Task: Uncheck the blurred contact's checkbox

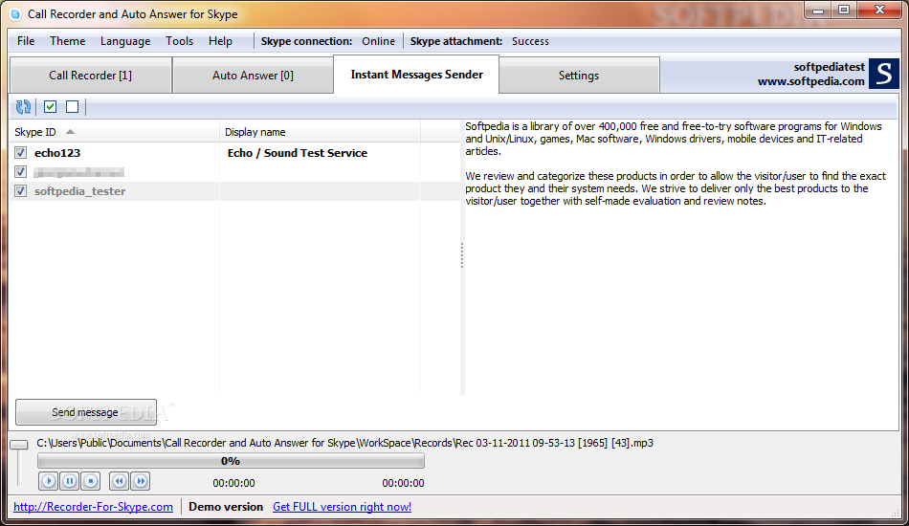Action: [21, 171]
